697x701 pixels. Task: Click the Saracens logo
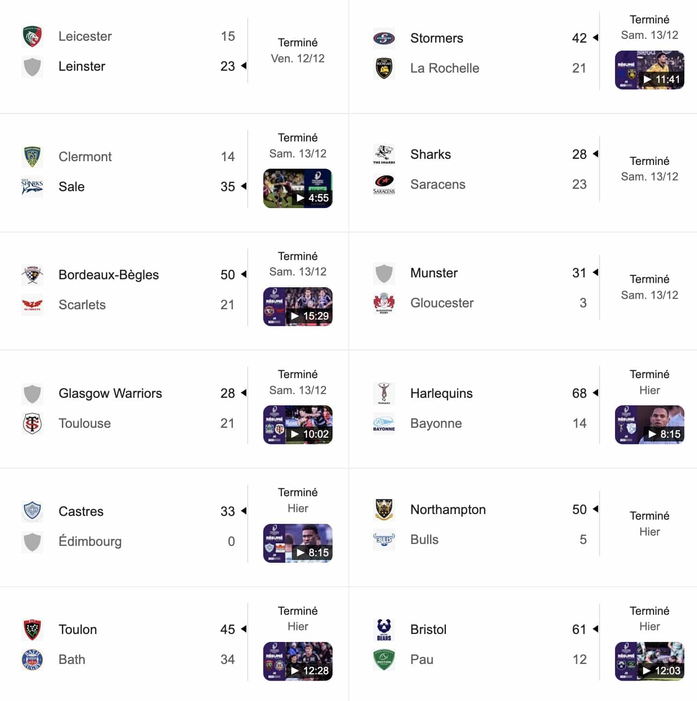coord(384,184)
